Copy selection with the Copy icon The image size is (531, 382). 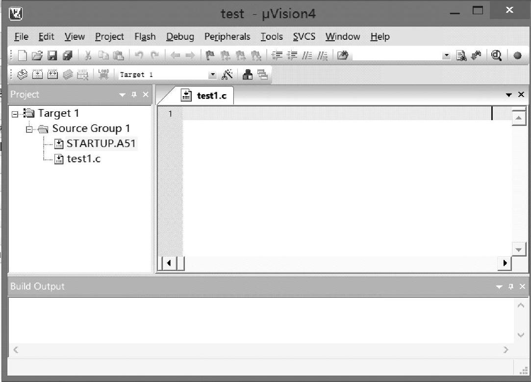103,55
